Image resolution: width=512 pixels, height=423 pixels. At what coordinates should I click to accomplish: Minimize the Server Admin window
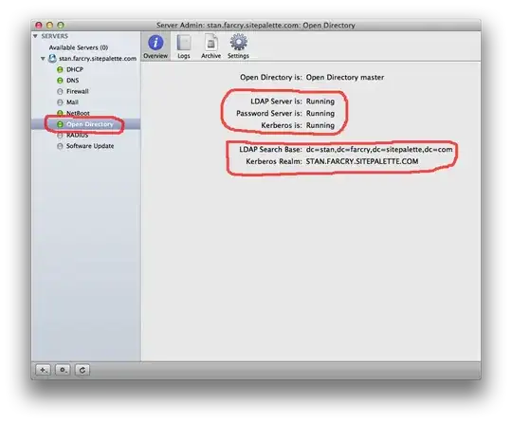[49, 26]
